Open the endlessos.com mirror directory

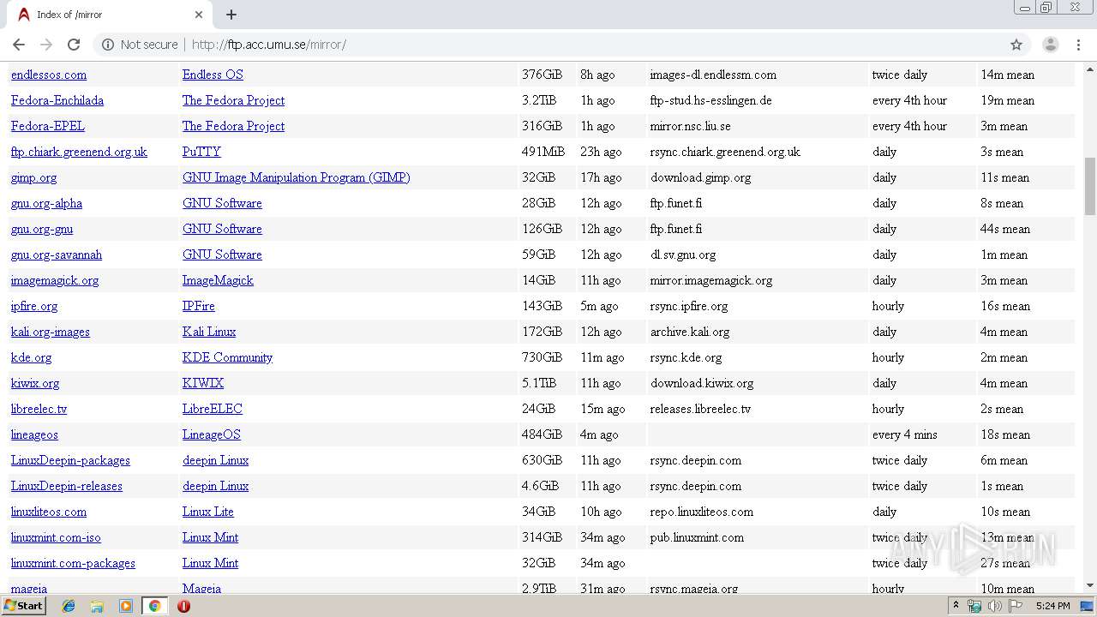tap(49, 75)
